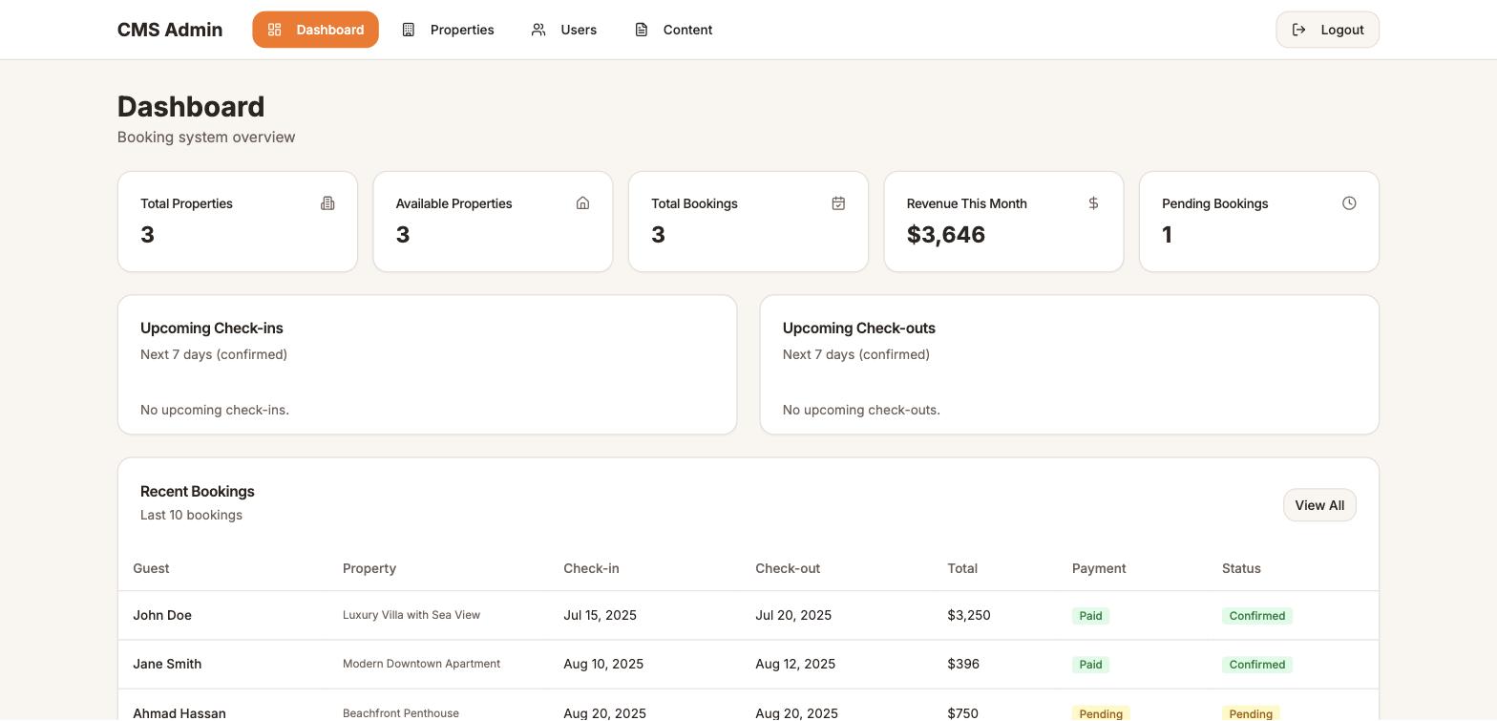Click the Check-out column header

tap(788, 568)
